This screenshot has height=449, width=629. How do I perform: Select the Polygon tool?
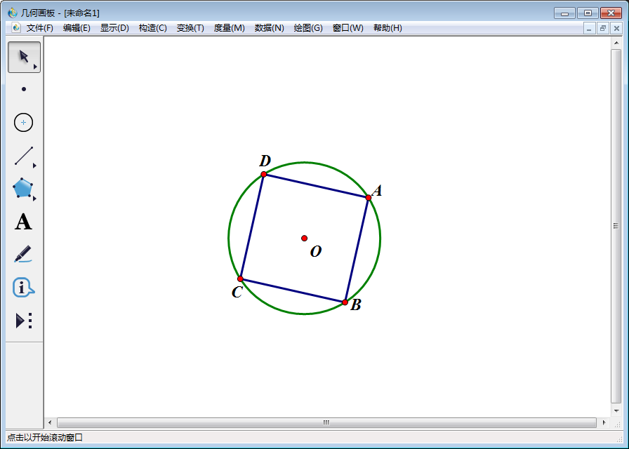pyautogui.click(x=23, y=188)
